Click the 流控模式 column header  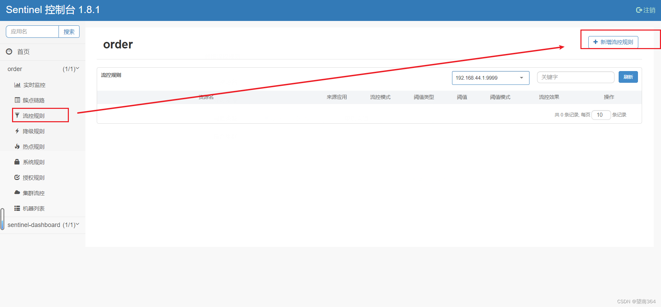pyautogui.click(x=380, y=97)
